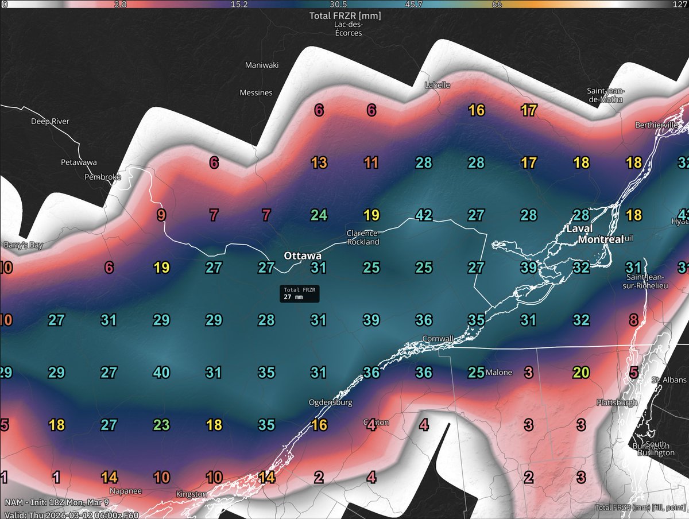The height and width of the screenshot is (519, 689).
Task: Click the 3.8 tick on the color scale
Action: (x=121, y=5)
